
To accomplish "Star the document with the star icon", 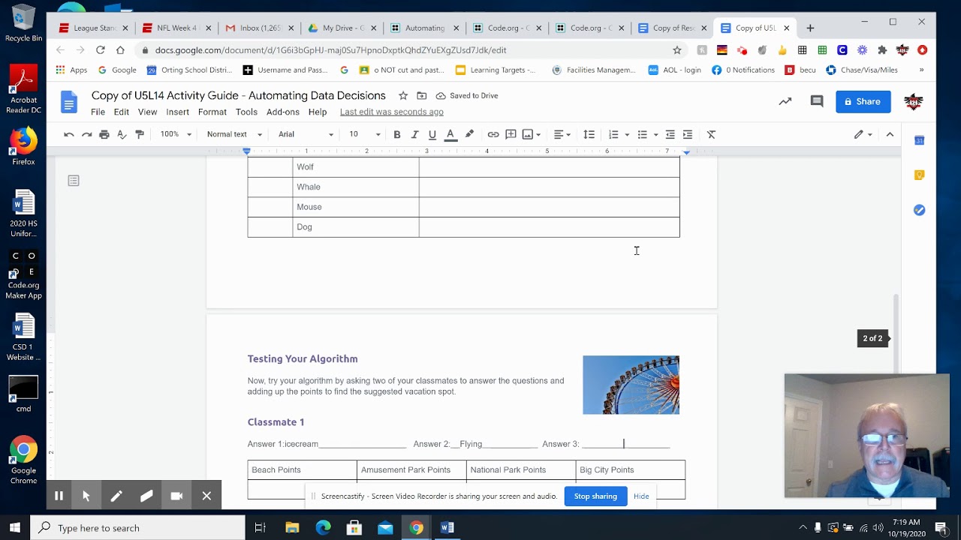I will tap(403, 95).
